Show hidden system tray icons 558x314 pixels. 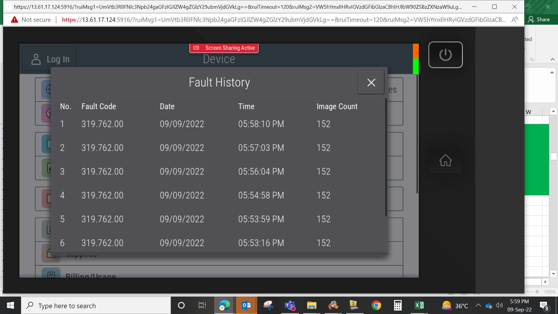click(x=478, y=305)
